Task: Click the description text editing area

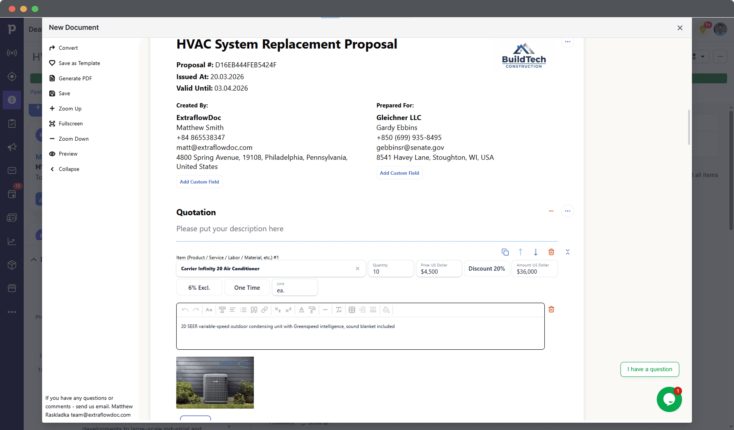Action: pos(360,333)
